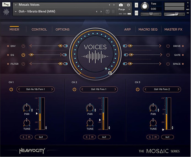The width and height of the screenshot is (191, 157).
Task: Click next sample arrow in CH 2 selector
Action: click(x=115, y=89)
